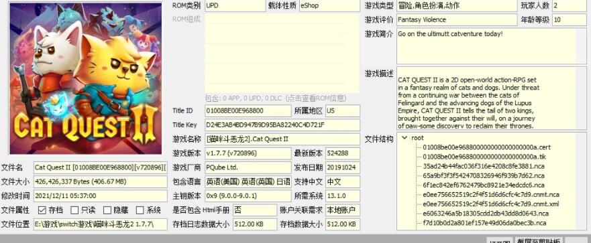Click the 最新版本 field showing 524288
This screenshot has height=243, width=591.
[343, 153]
